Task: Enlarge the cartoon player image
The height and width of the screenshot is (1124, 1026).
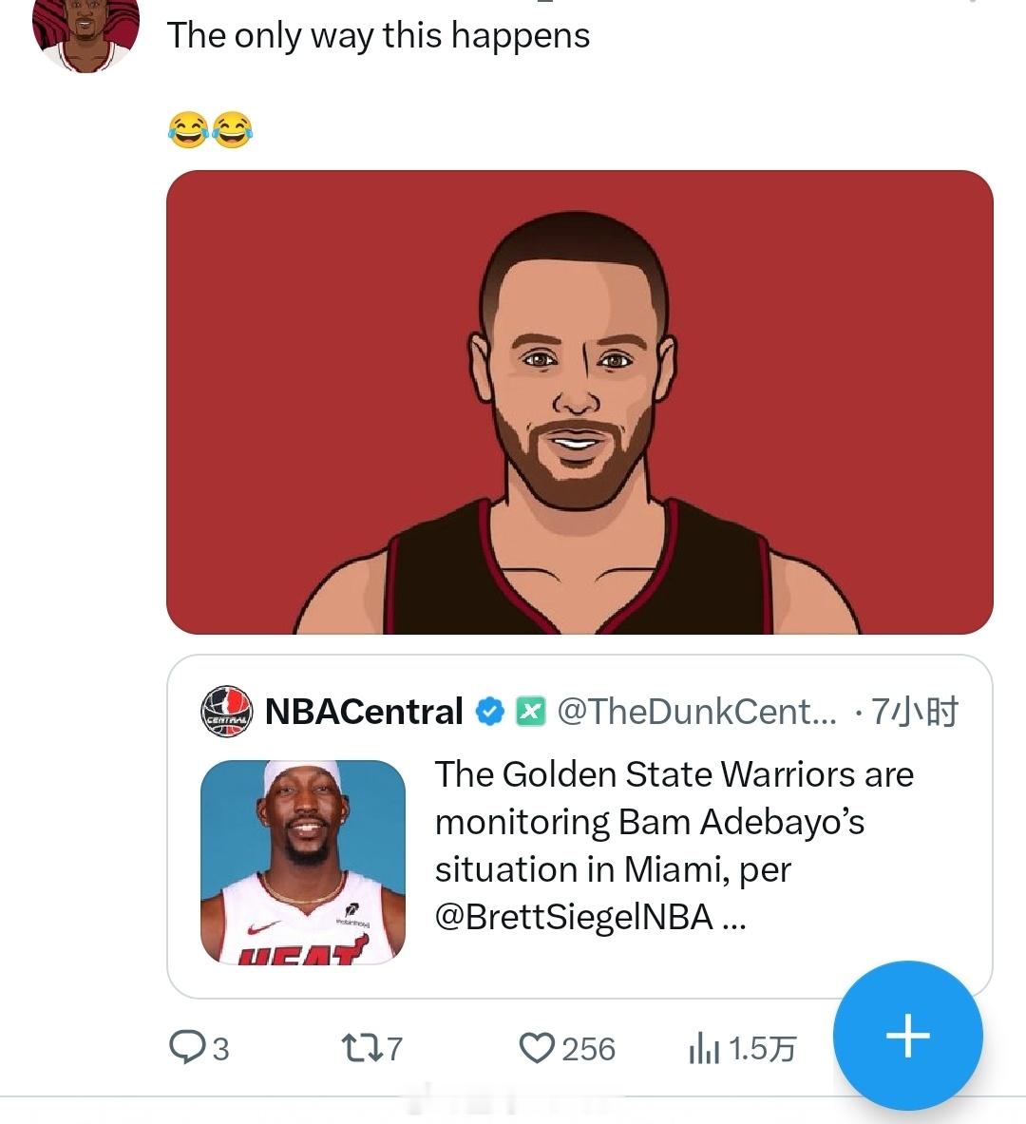Action: 579,402
